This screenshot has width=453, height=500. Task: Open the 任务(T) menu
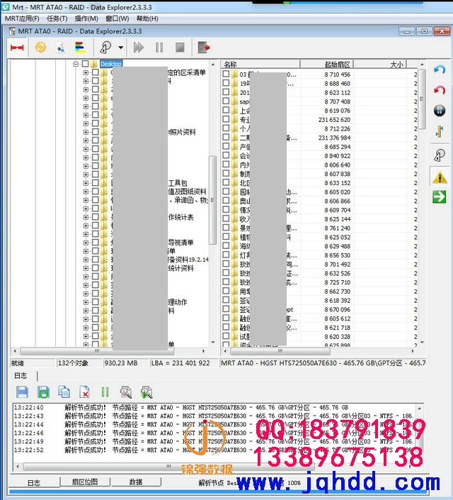57,18
